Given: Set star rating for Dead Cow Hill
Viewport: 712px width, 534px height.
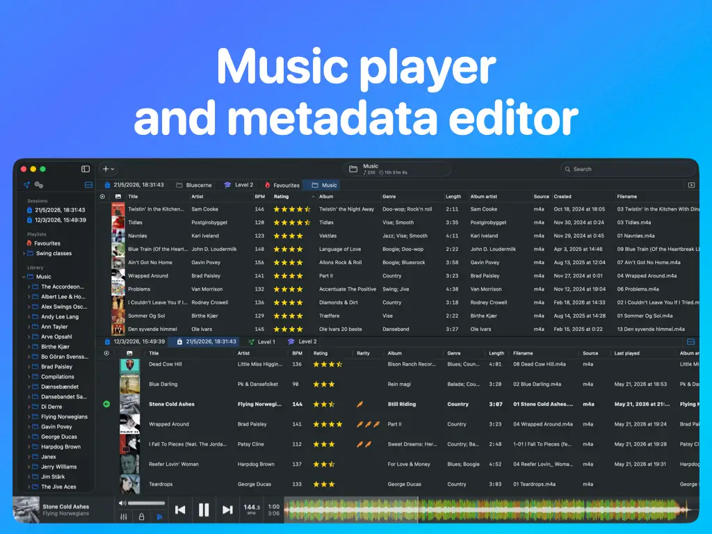Looking at the screenshot, I should point(327,364).
